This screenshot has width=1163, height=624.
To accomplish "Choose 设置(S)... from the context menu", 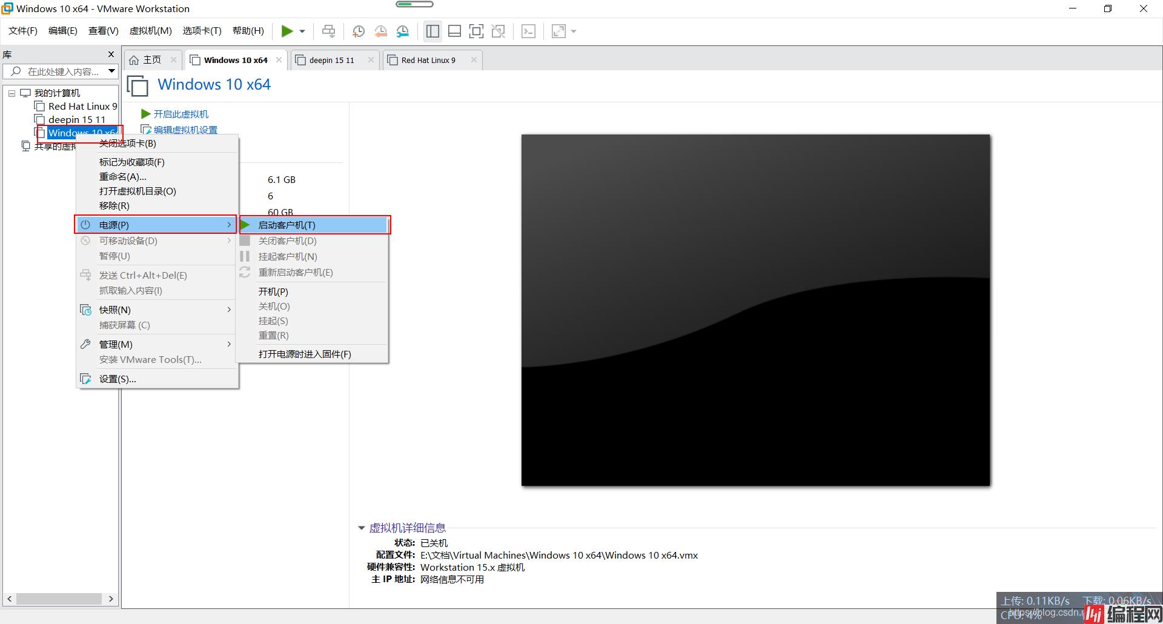I will pos(118,379).
